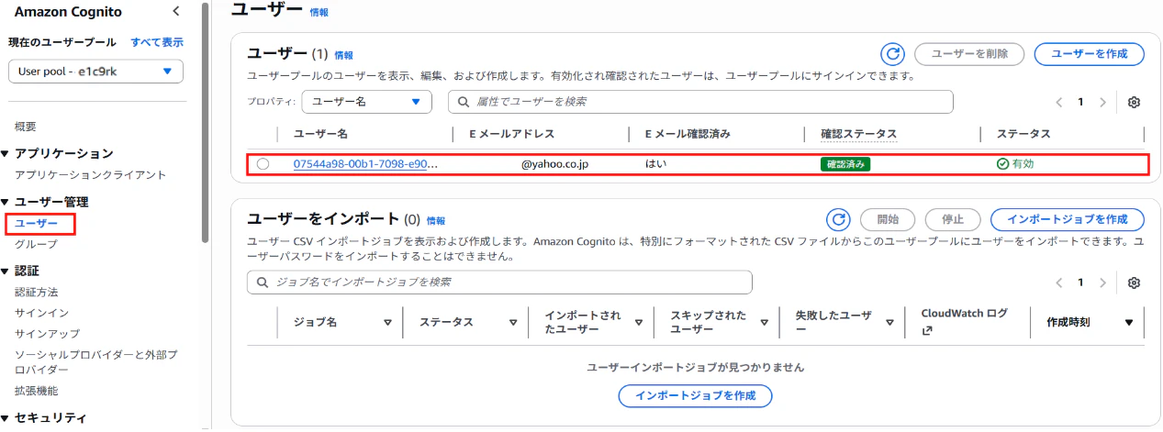
Task: Open アプリケーションクライアント in sidebar
Action: tap(90, 174)
